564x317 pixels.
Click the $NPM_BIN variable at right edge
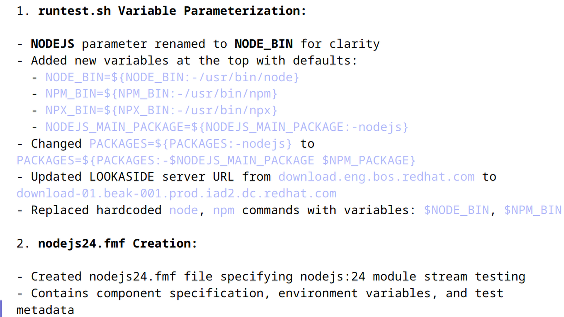pos(533,210)
